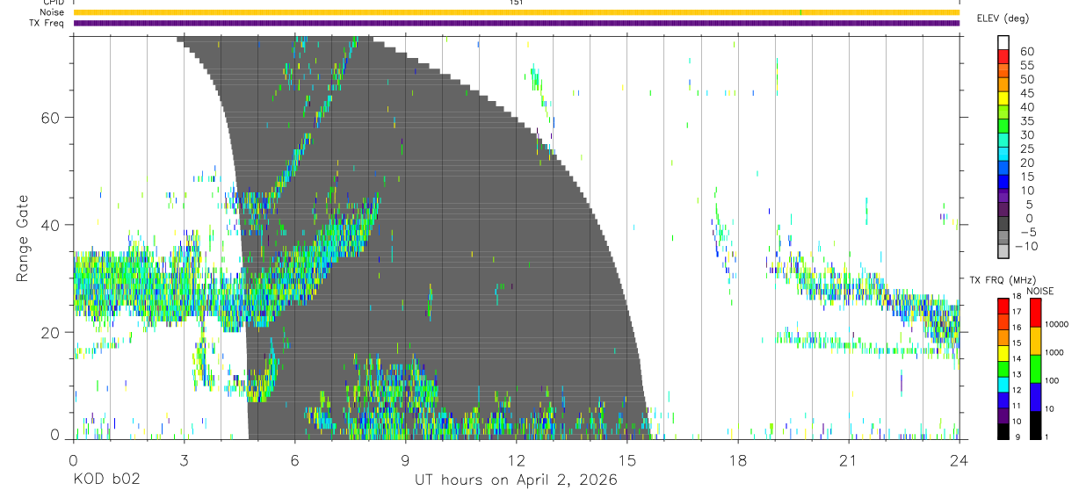Screen dimensions: 1079x498
Task: Pick the cyan 12–13 MHz TX FRQ segment
Action: point(1003,385)
